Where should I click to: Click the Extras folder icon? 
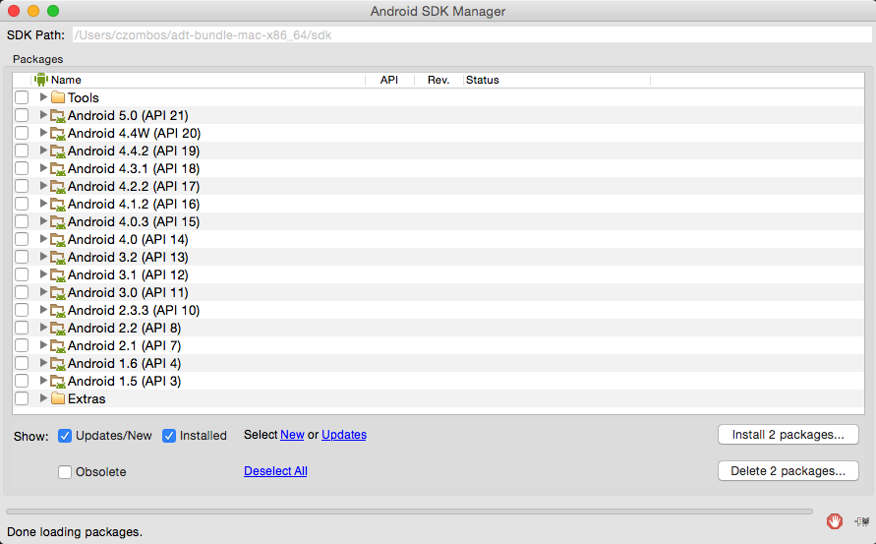[x=58, y=398]
